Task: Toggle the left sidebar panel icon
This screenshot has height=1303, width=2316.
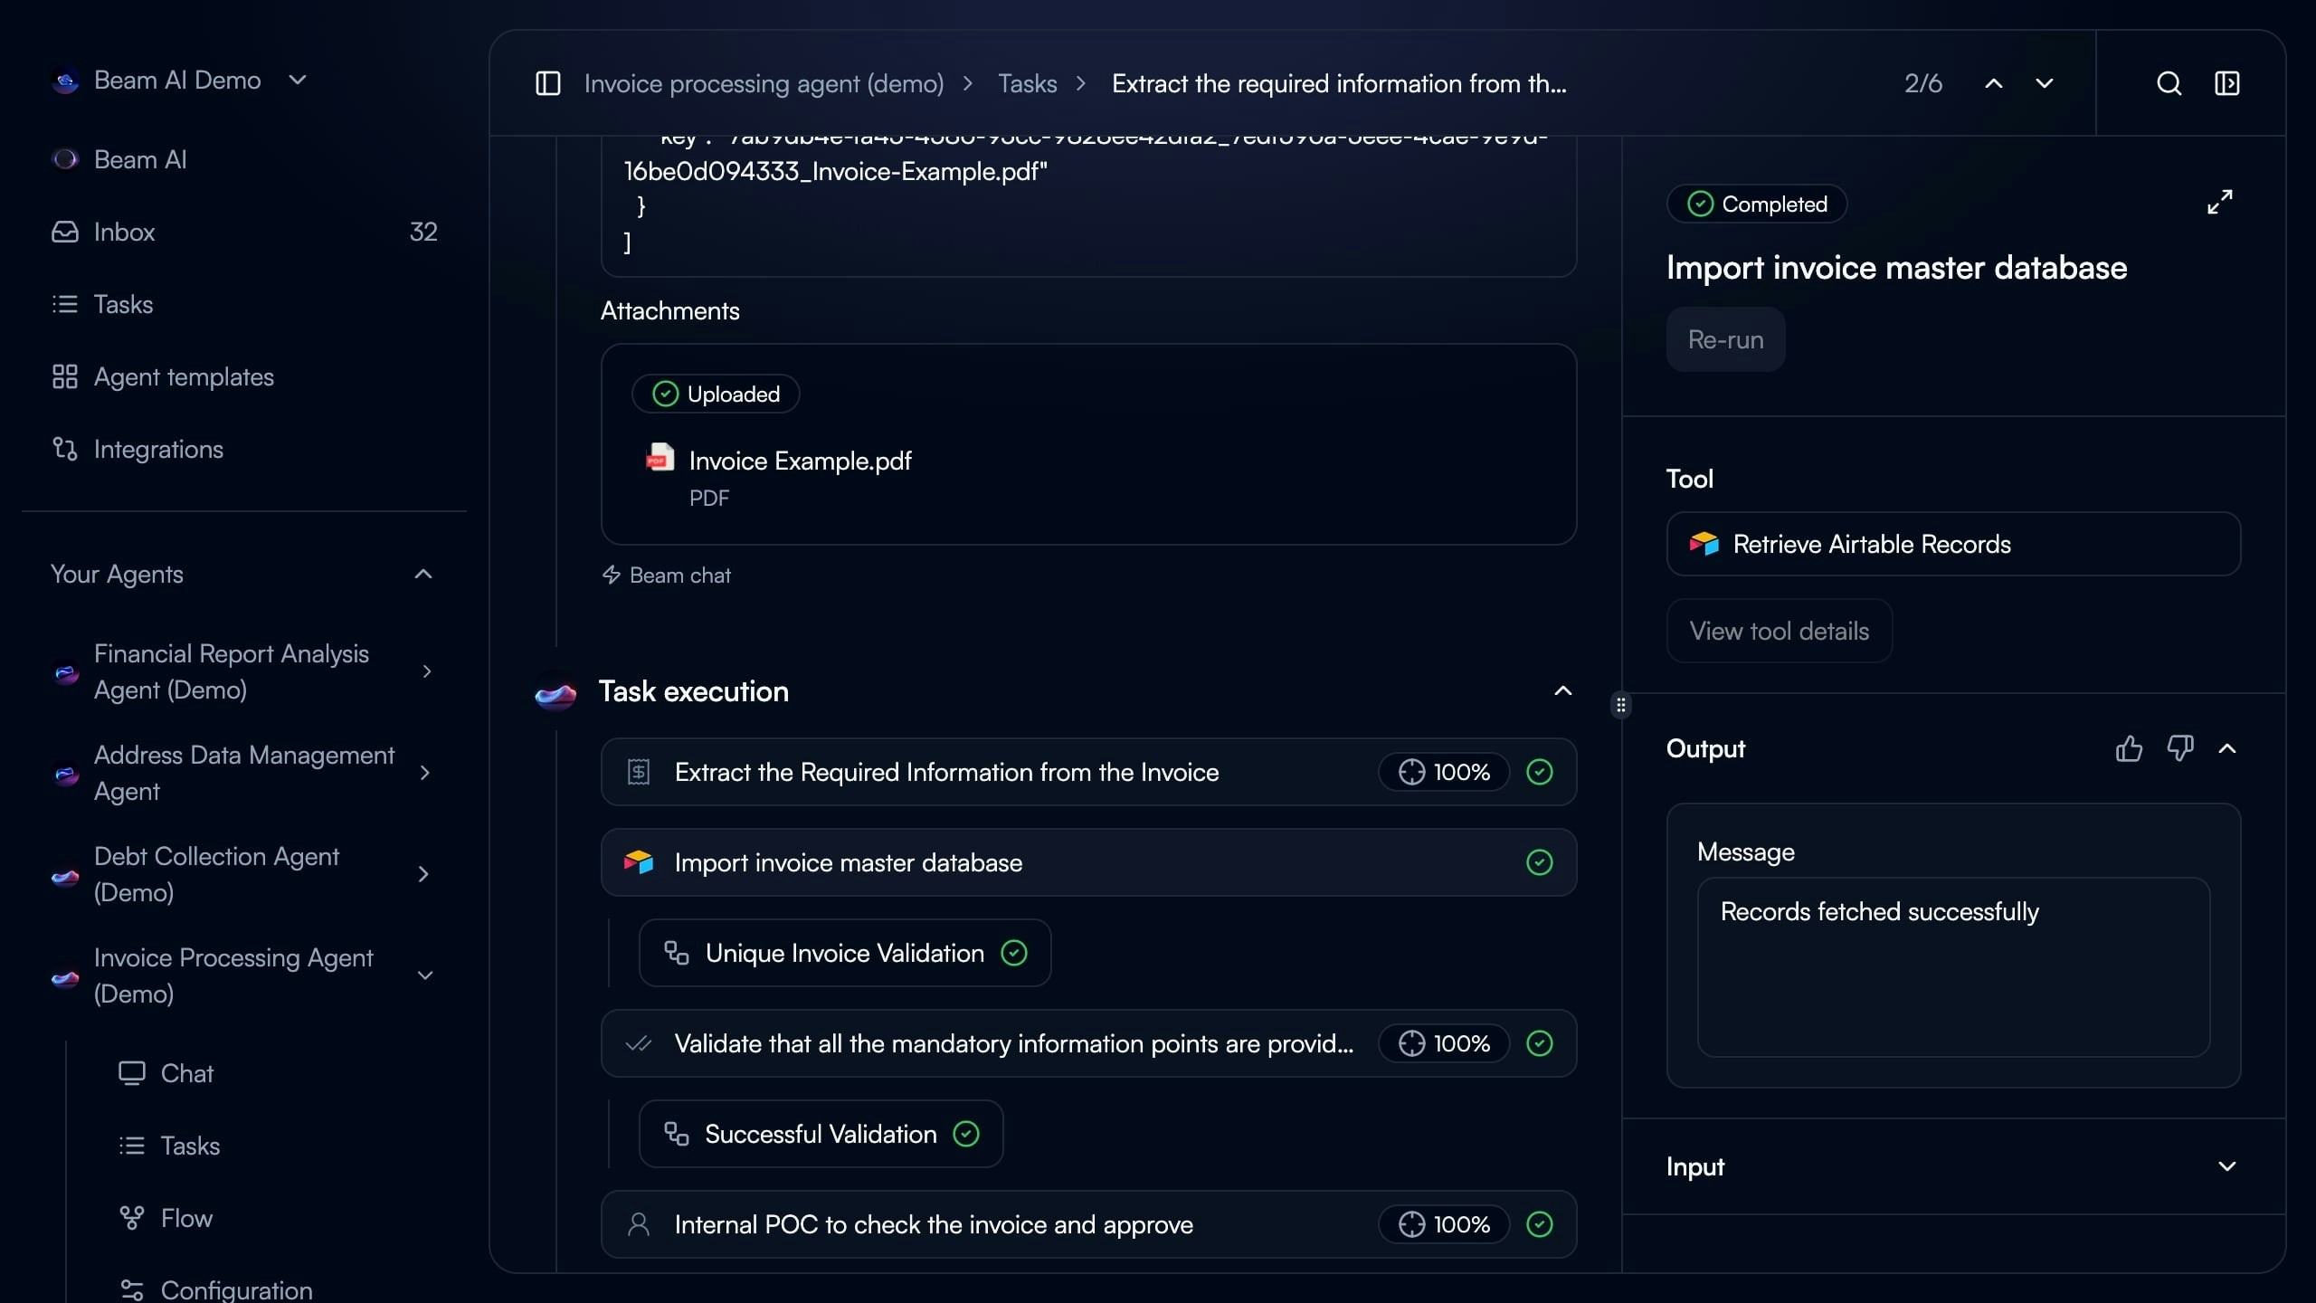Action: point(548,83)
